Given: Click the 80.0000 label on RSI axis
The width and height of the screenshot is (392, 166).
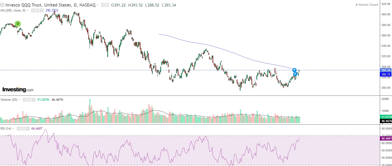Looking at the screenshot, I should click(386, 129).
